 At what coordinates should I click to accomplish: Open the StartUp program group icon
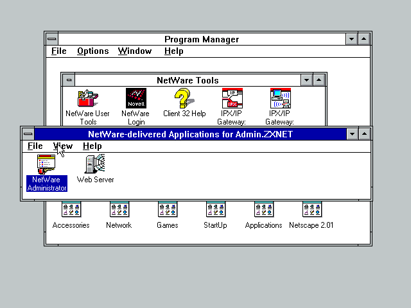(x=216, y=209)
